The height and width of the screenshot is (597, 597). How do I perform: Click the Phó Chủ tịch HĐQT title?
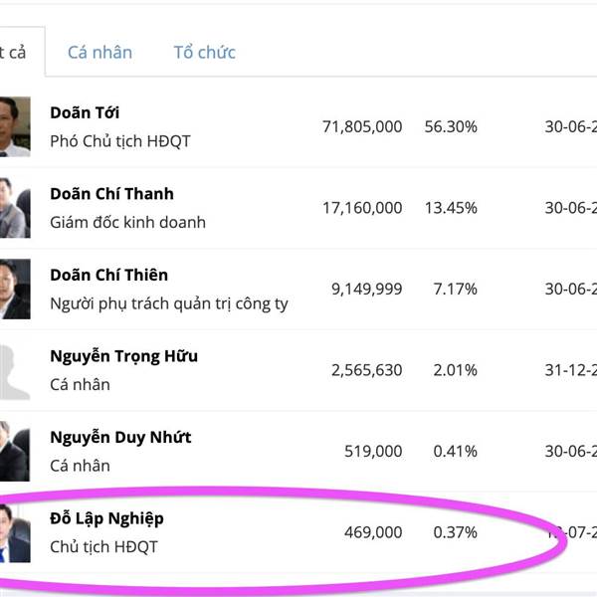(119, 141)
